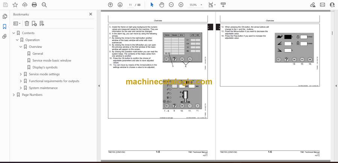
Task: Expand Functional requirements for outputs bookmark
Action: click(x=21, y=81)
